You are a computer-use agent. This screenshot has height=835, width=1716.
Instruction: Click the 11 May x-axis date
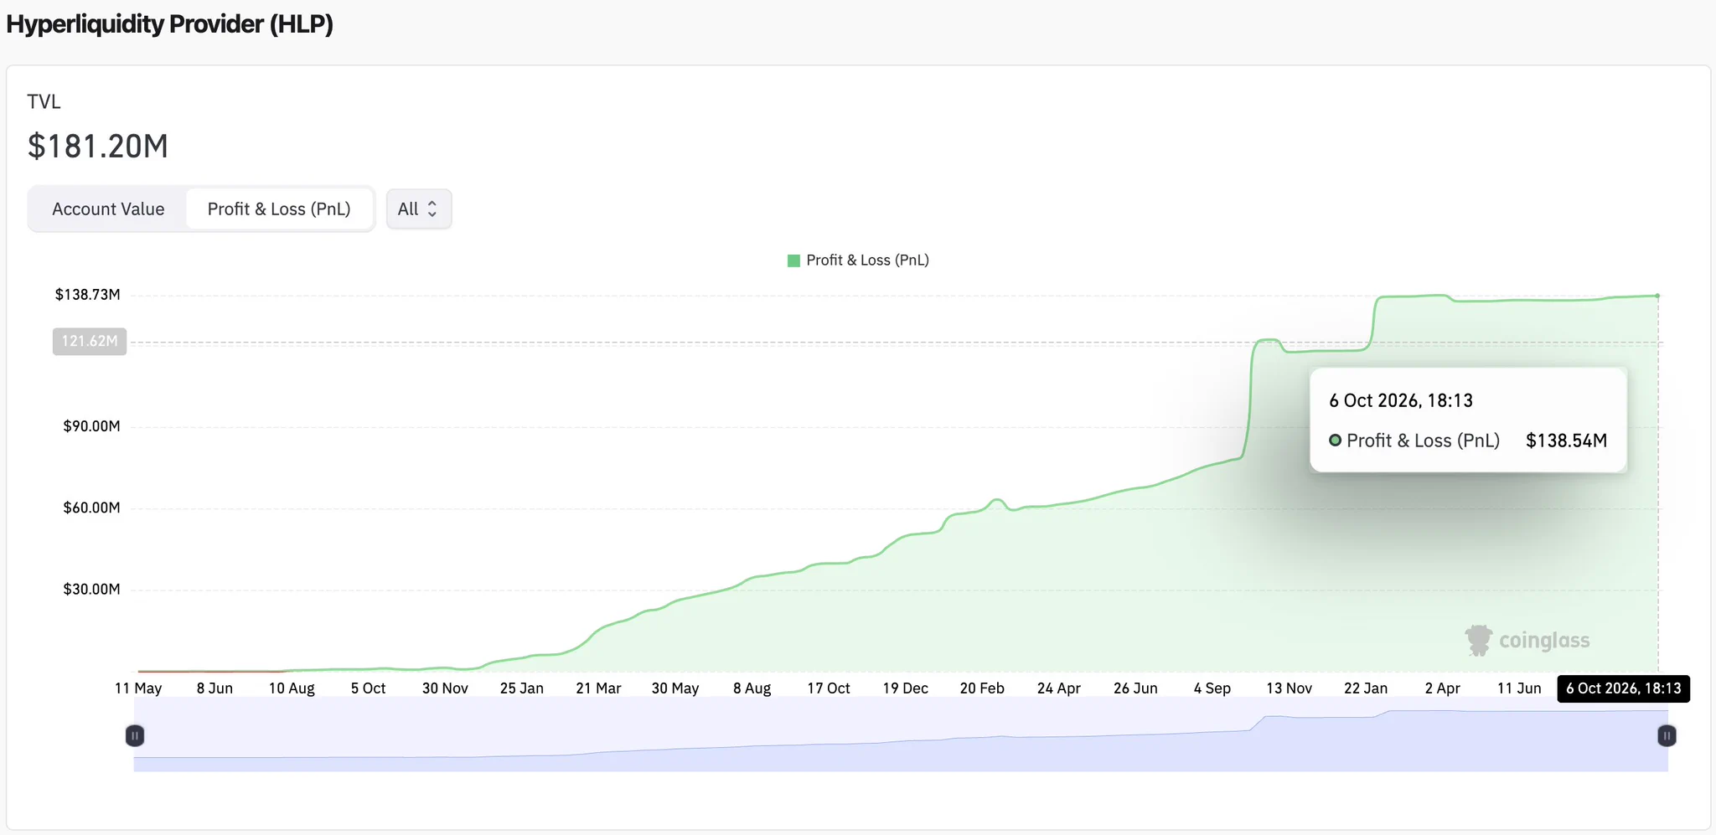click(138, 688)
